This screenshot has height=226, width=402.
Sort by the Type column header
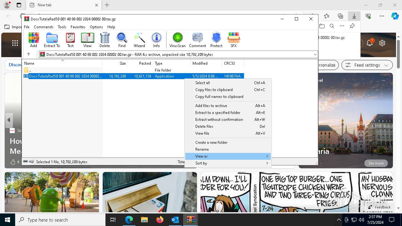click(171, 63)
